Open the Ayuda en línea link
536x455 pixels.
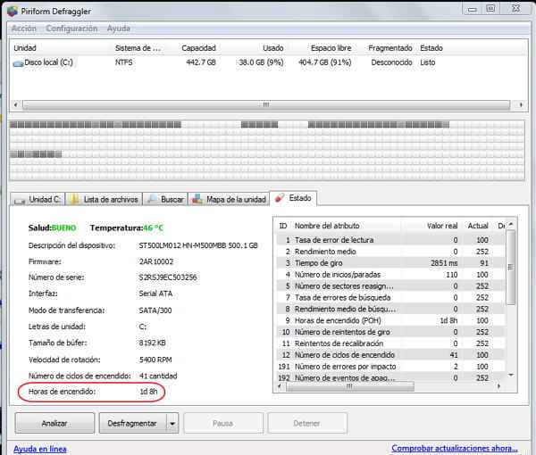40,449
